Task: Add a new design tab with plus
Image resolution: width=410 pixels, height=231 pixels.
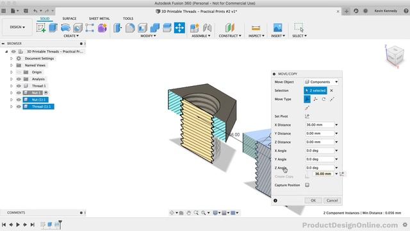Action: click(x=347, y=11)
